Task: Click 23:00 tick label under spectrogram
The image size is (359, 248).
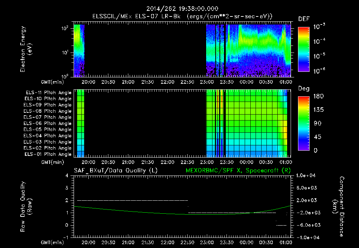Action: point(207,82)
